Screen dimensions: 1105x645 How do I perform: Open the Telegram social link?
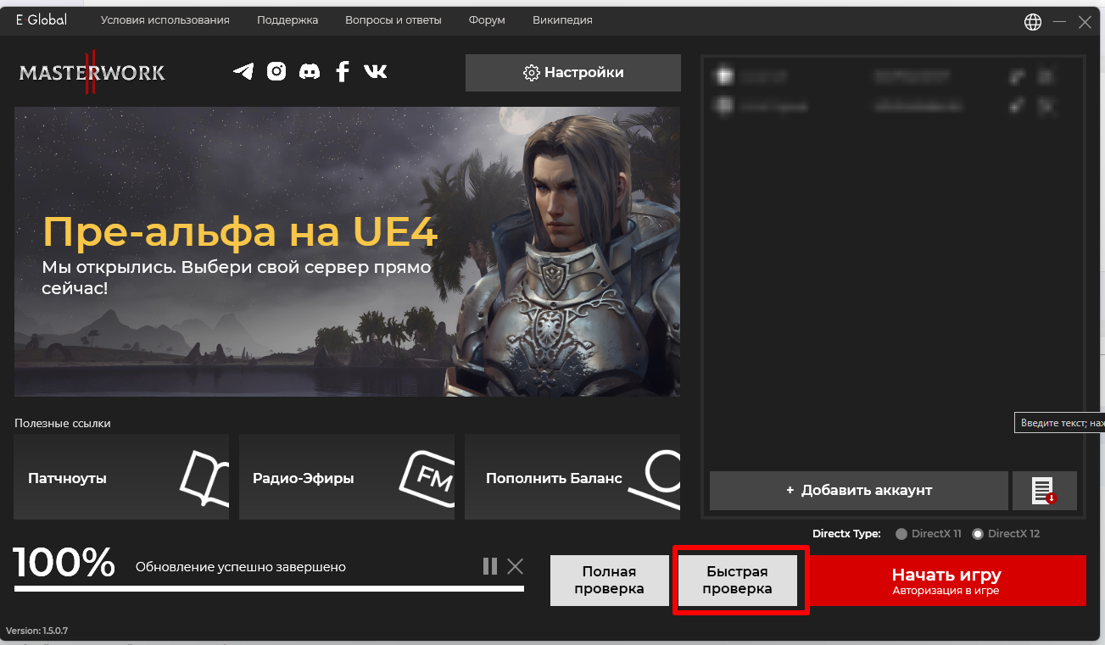(243, 72)
